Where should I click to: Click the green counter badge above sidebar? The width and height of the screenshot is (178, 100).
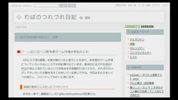132,27
